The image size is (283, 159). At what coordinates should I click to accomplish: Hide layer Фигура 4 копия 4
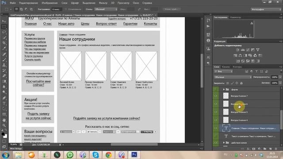pyautogui.click(x=216, y=120)
